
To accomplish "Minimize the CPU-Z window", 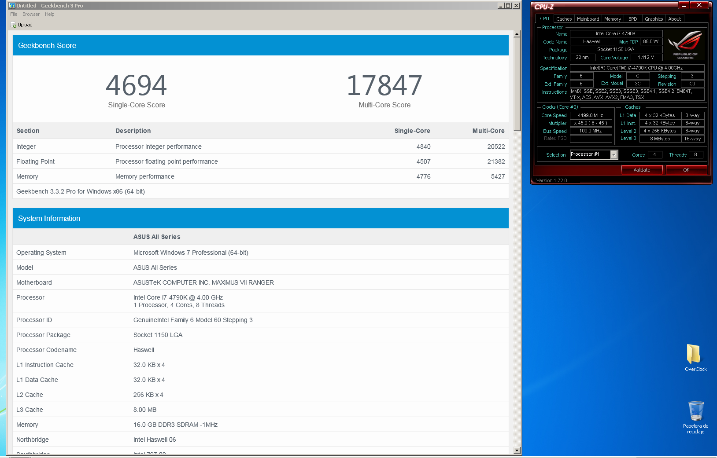I will coord(684,5).
